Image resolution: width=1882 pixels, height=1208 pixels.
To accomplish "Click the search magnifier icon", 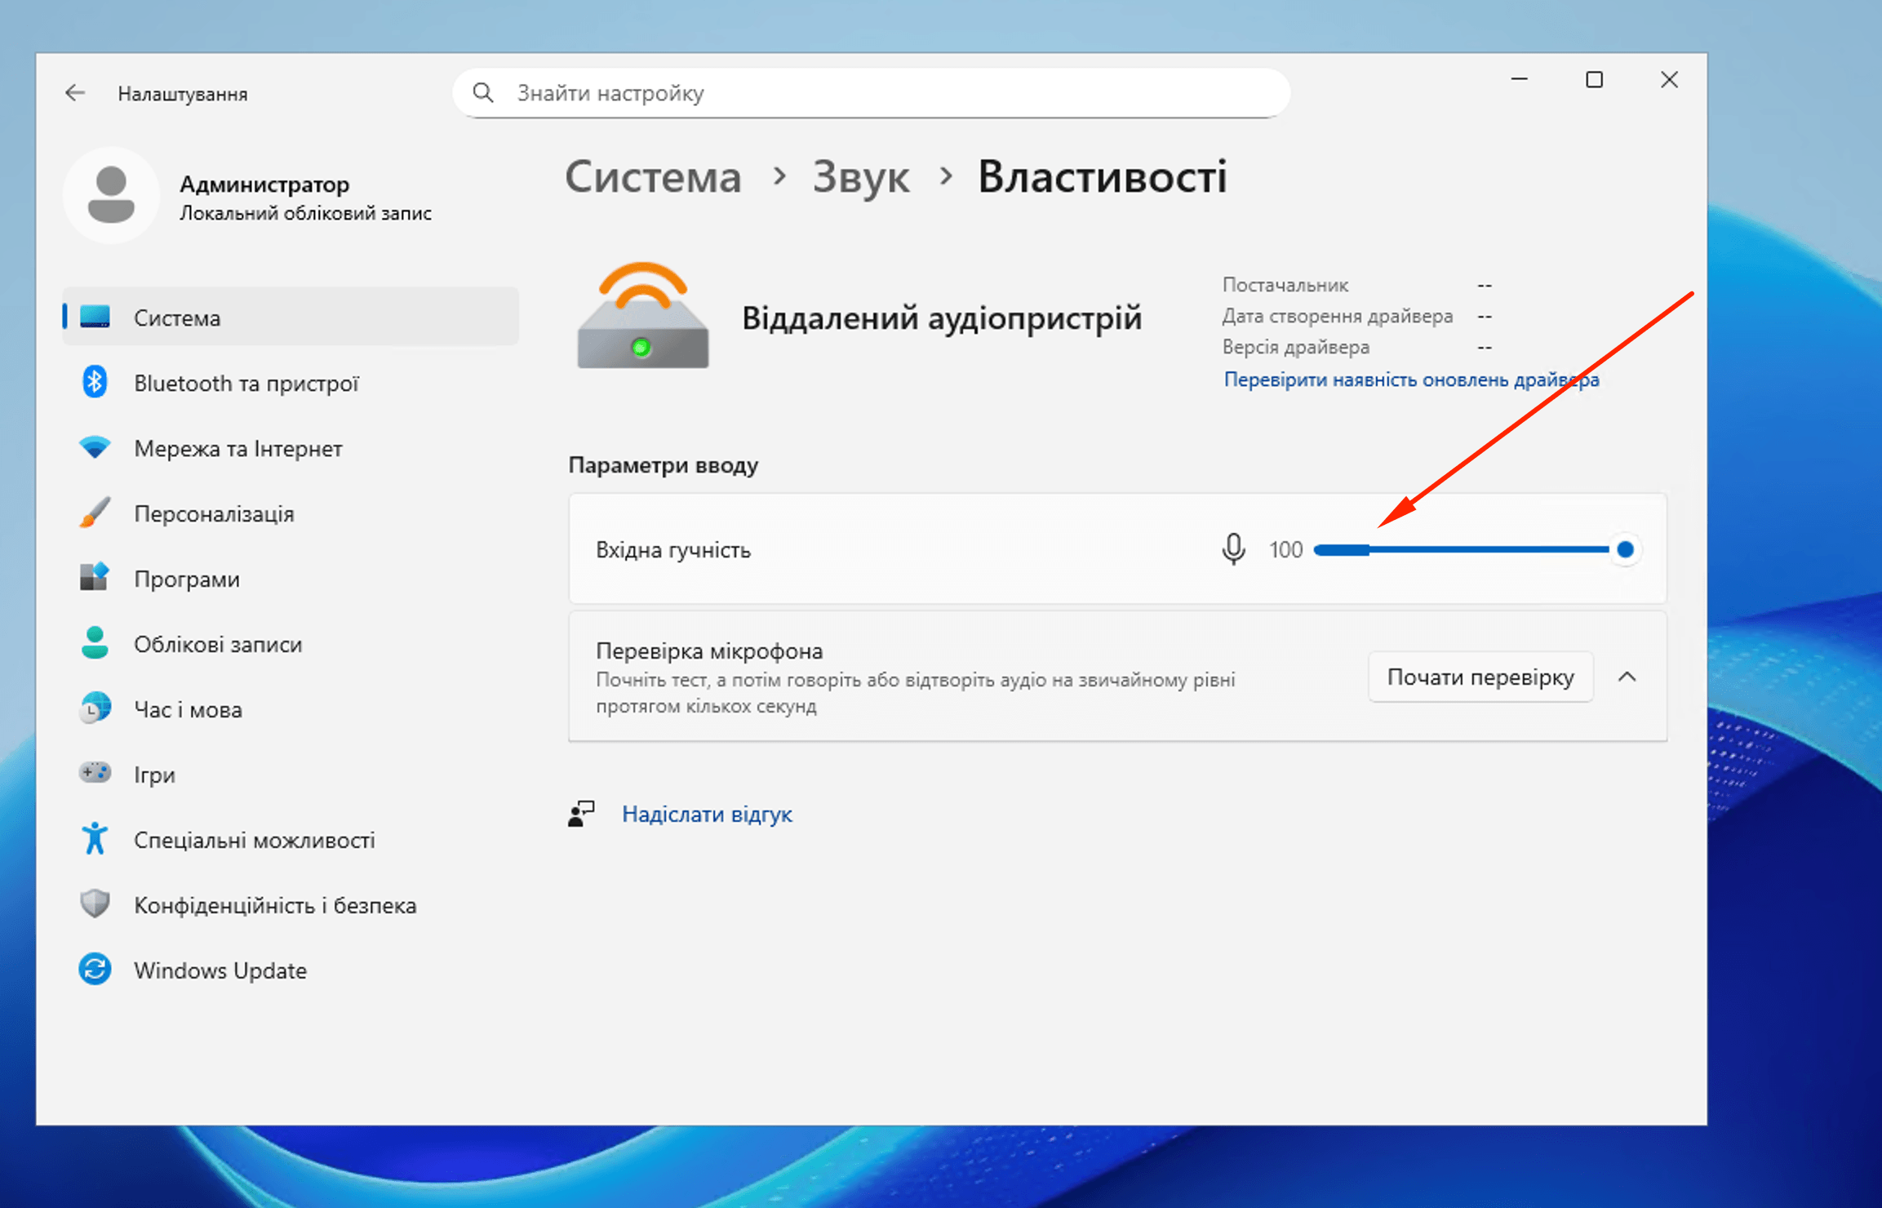I will tap(483, 93).
